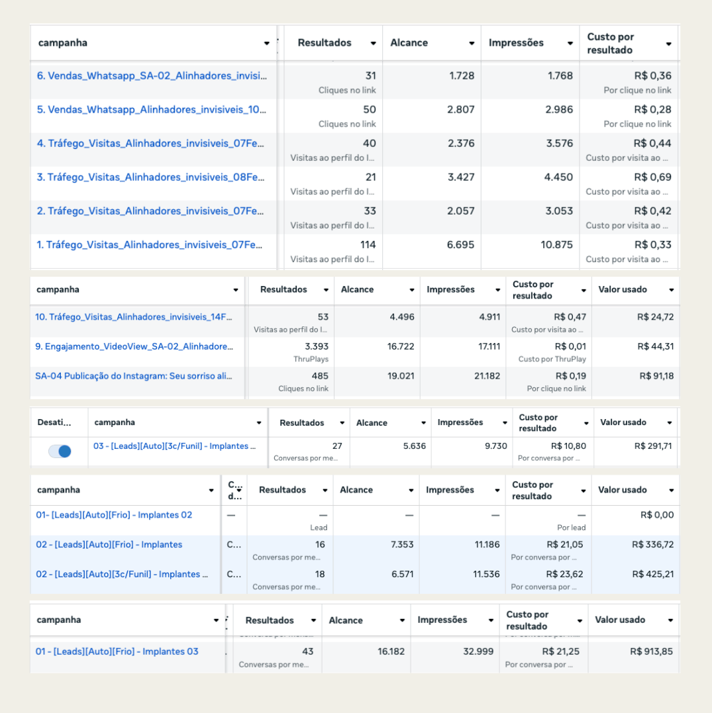Open the Resultados column dropdown in first table

tap(374, 42)
